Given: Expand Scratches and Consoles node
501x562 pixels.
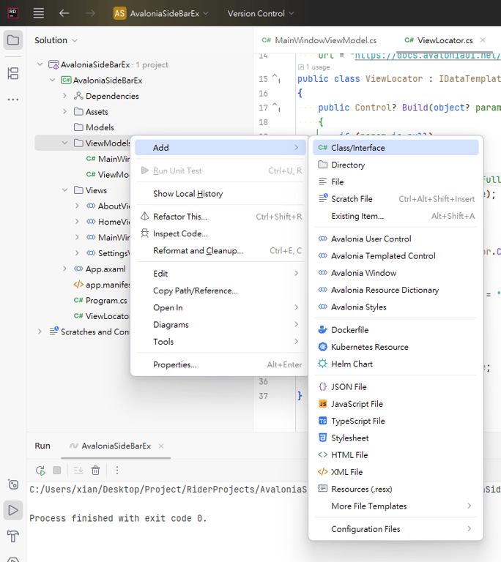Looking at the screenshot, I should [x=40, y=331].
